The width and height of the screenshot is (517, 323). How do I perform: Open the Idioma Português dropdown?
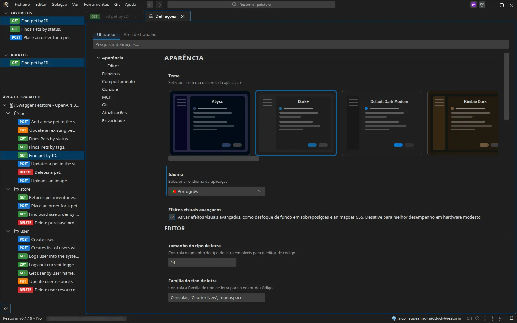tap(217, 191)
